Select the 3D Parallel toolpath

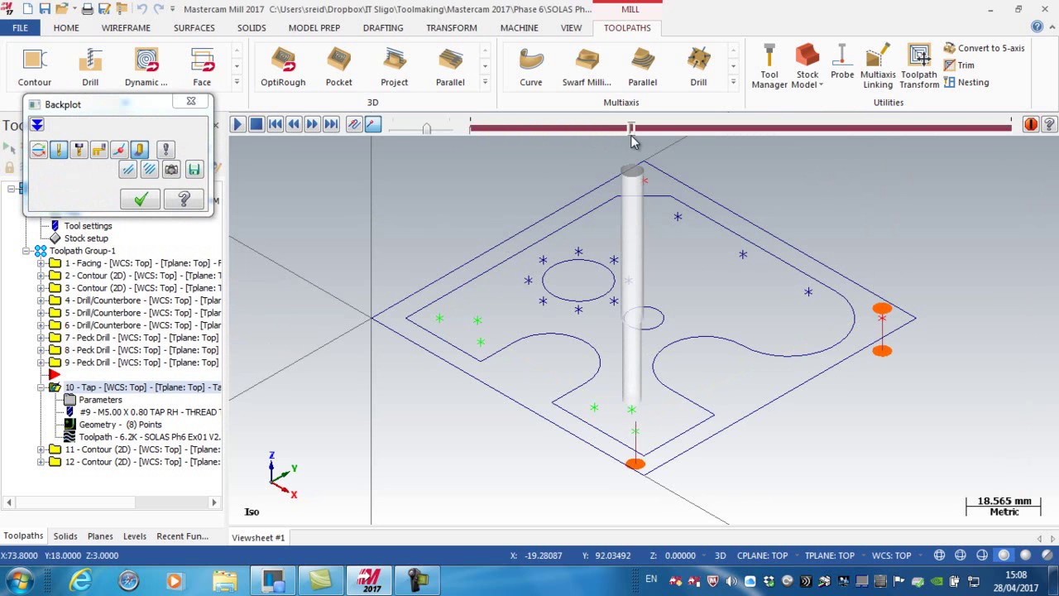click(x=450, y=66)
